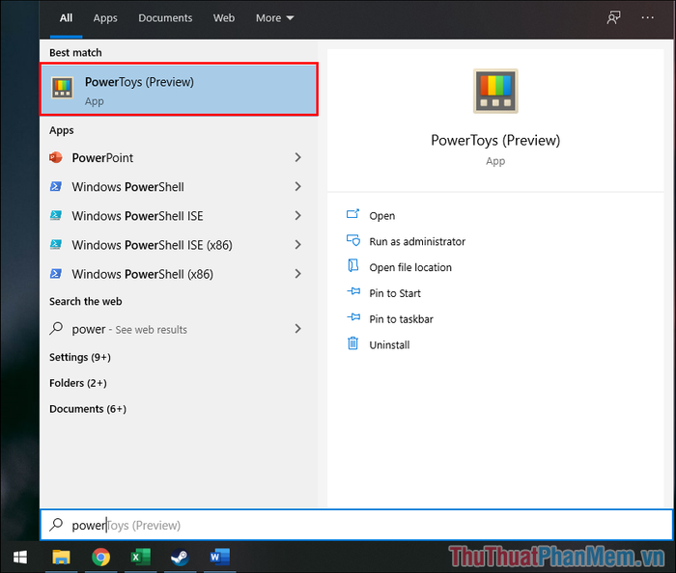Click the Pin to Start pin icon
This screenshot has height=573, width=676.
(x=353, y=291)
